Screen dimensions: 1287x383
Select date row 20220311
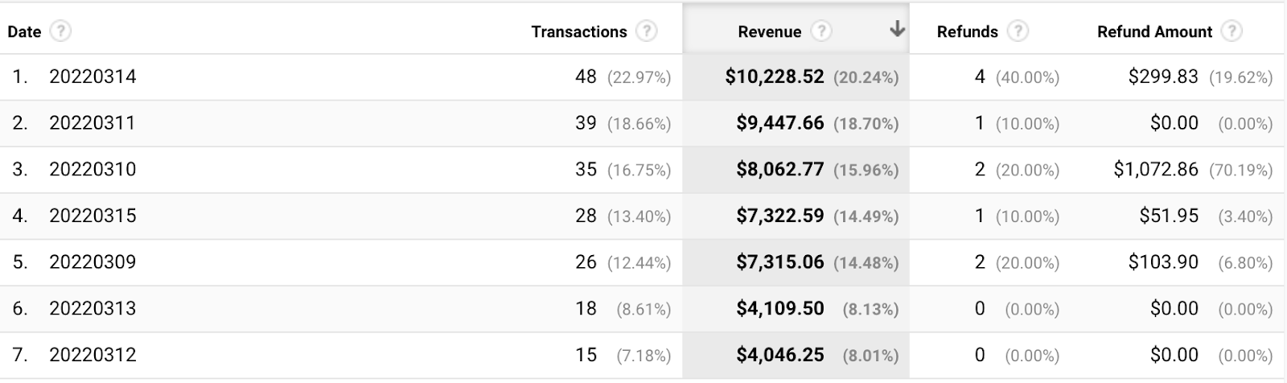[x=93, y=123]
